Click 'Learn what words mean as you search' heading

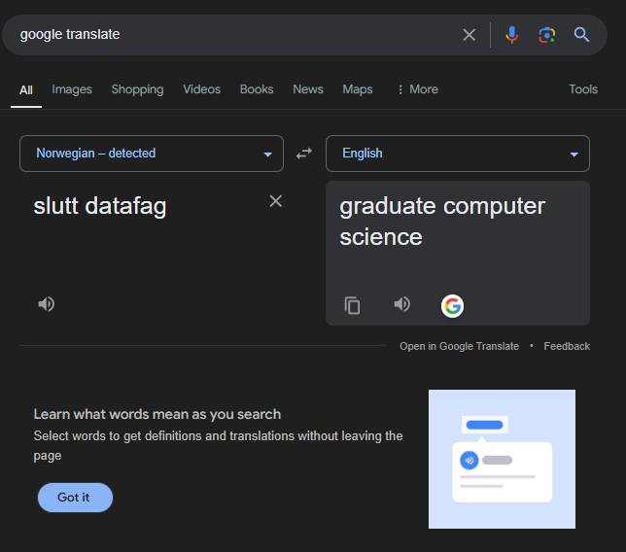pyautogui.click(x=156, y=414)
